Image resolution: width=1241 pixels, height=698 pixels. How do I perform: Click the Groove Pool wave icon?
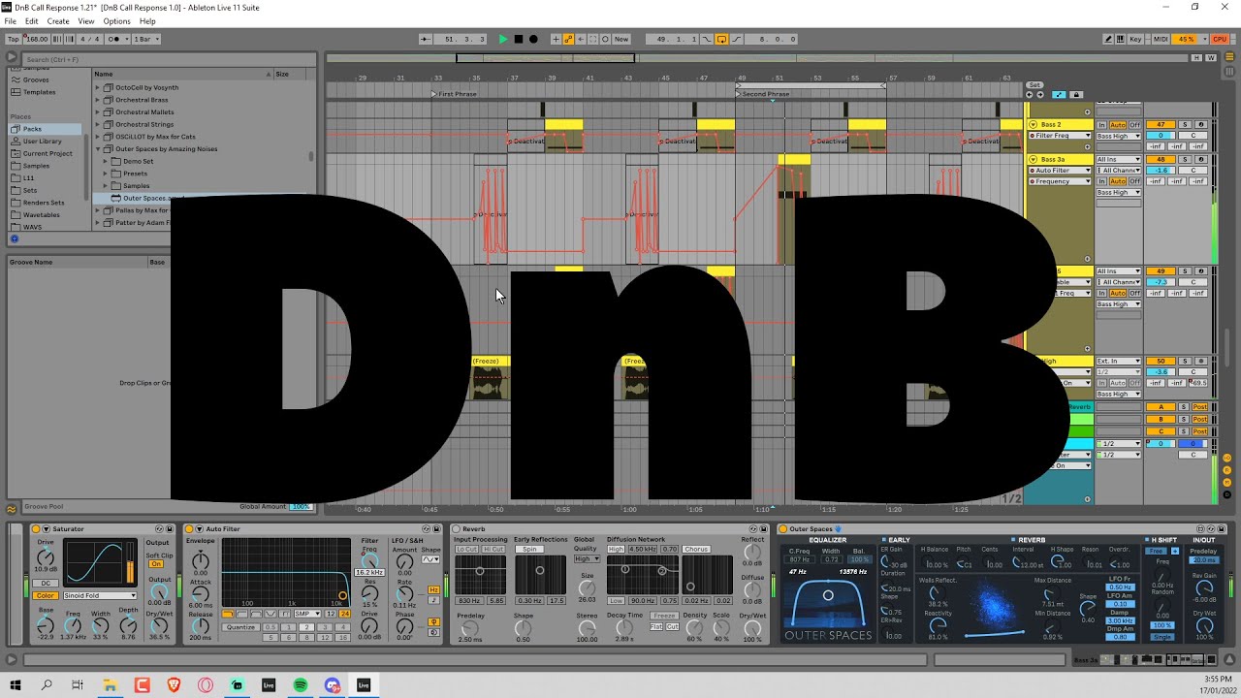(12, 507)
